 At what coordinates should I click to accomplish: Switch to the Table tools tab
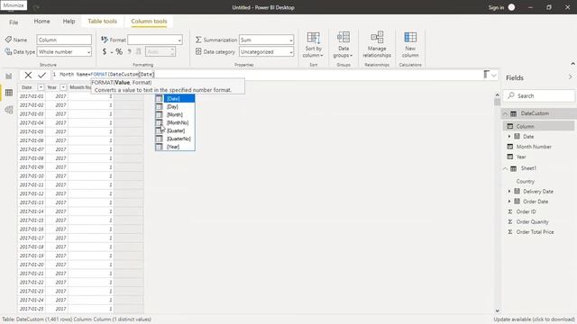pyautogui.click(x=102, y=22)
